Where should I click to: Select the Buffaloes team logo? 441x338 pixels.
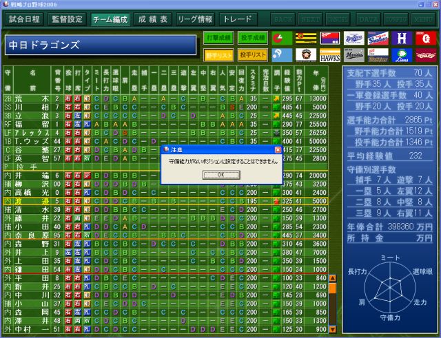378,55
